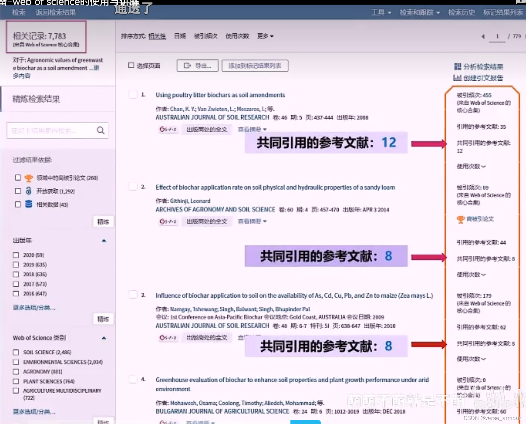Expand view abstract for result 2

(x=252, y=221)
